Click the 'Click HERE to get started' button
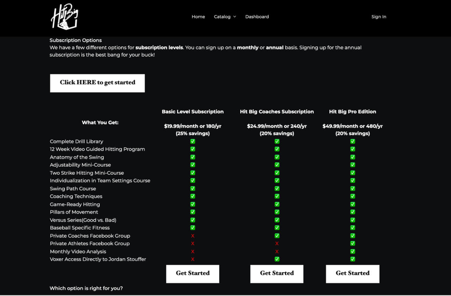Screen dimensions: 451x296 tap(97, 83)
